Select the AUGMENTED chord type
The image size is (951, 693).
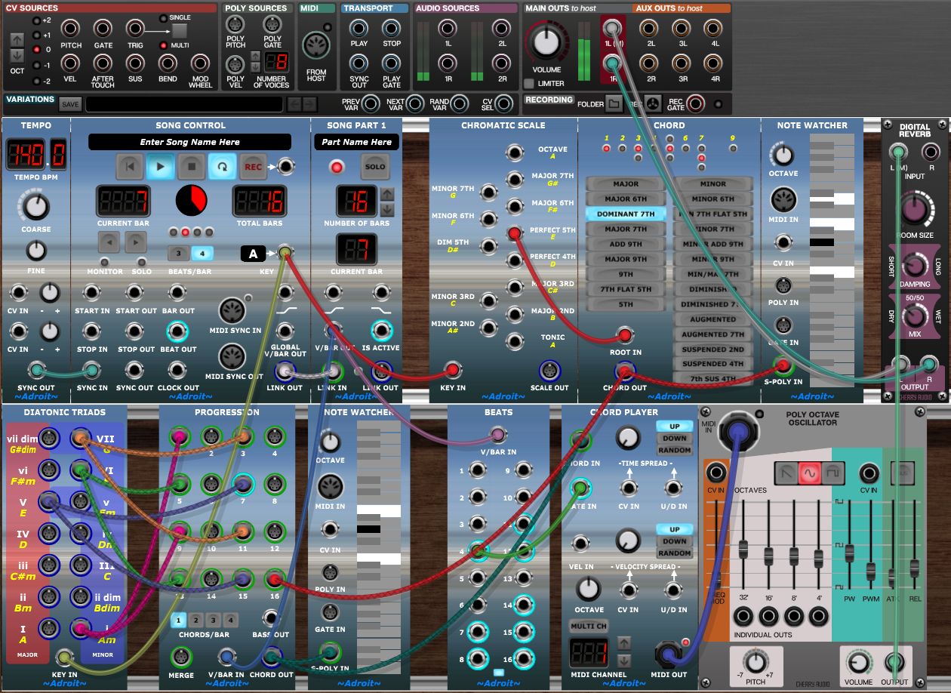point(712,319)
